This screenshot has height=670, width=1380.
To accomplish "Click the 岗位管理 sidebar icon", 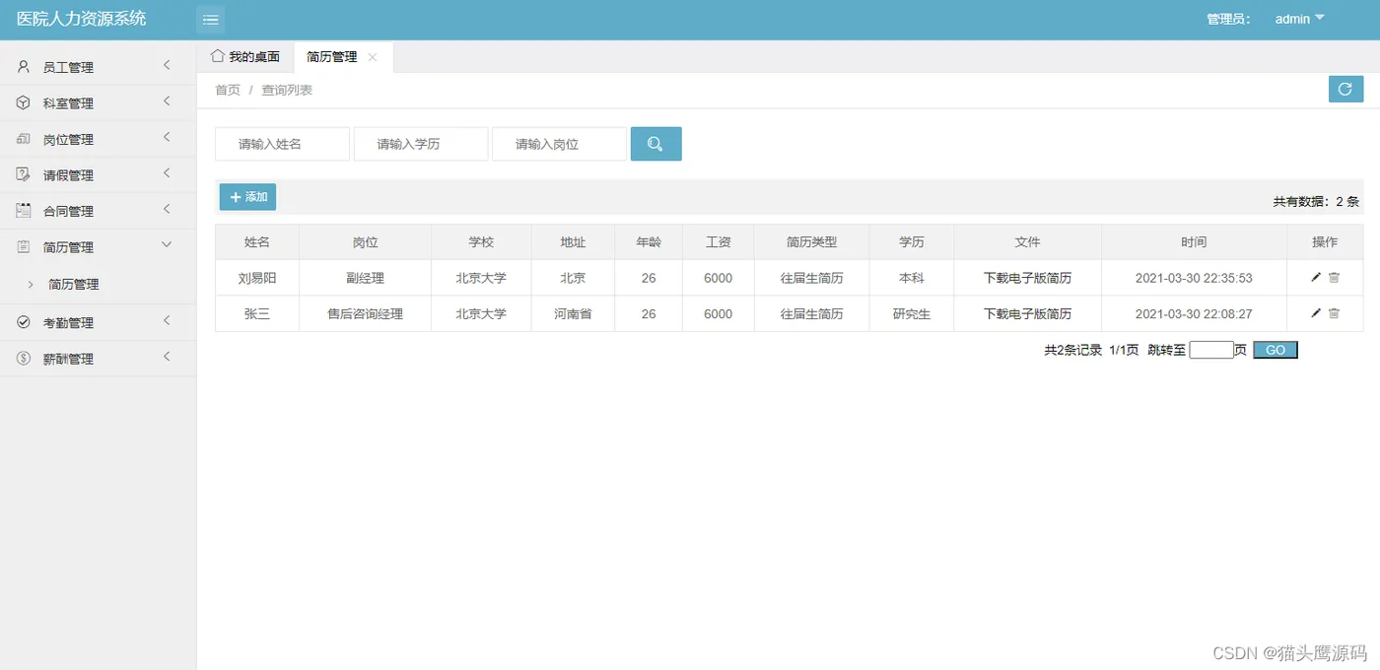I will tap(24, 139).
